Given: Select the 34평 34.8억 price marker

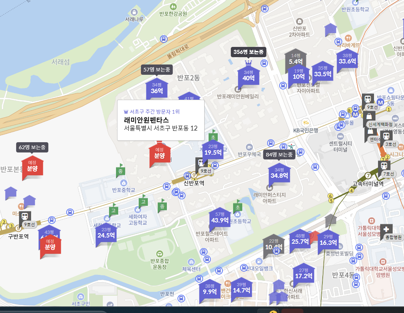Looking at the screenshot, I should click(279, 174).
